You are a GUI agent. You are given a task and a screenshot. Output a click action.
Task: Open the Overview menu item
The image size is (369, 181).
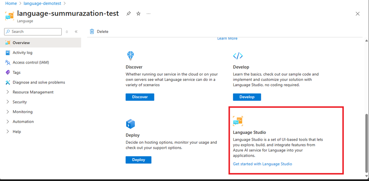[41, 42]
